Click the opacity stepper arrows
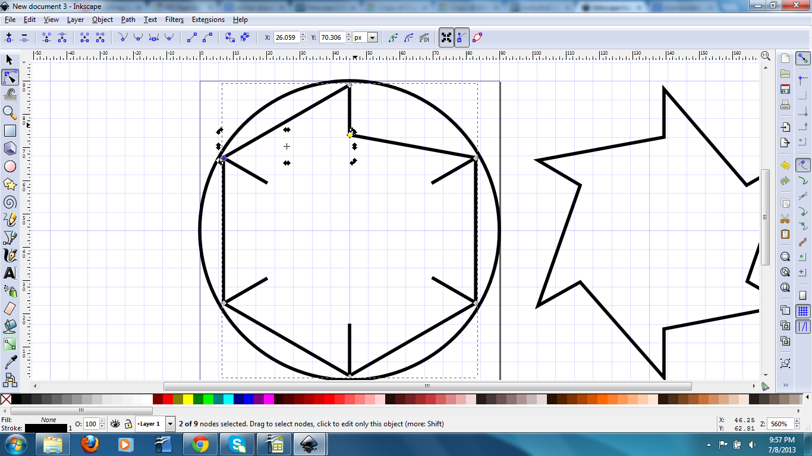812x456 pixels. coord(102,424)
